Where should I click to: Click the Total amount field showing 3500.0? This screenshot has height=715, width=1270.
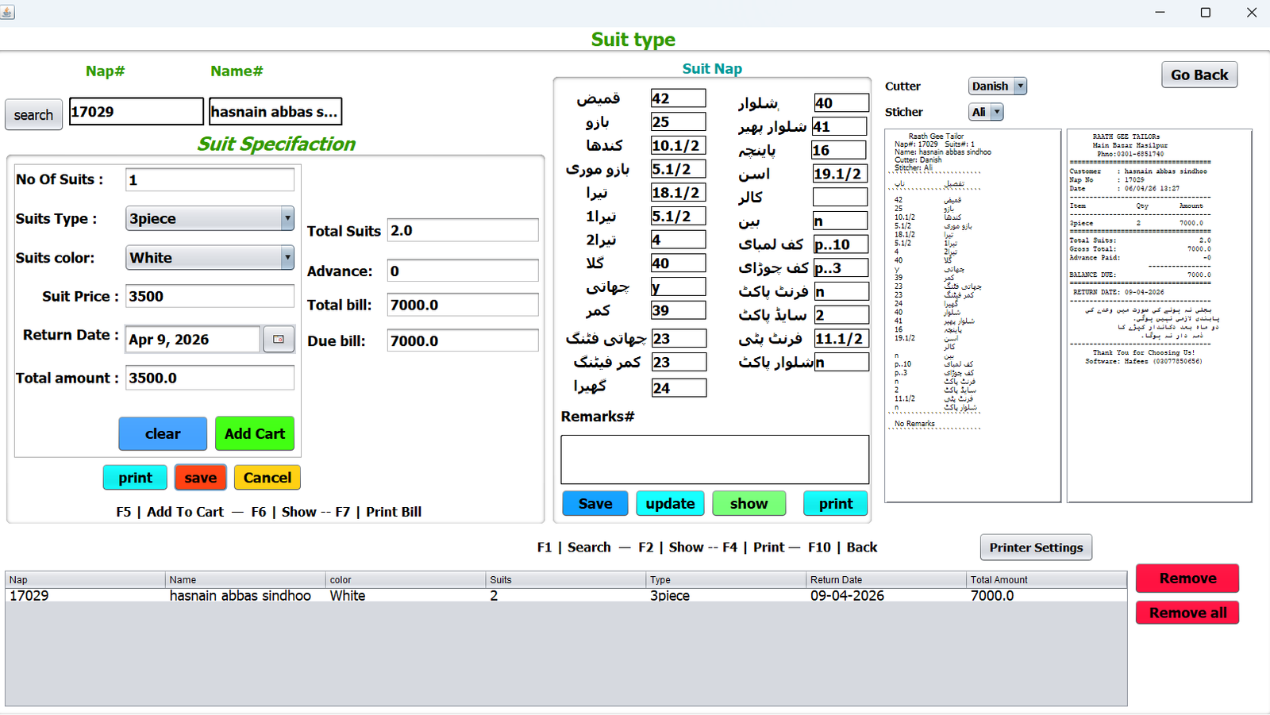tap(210, 378)
